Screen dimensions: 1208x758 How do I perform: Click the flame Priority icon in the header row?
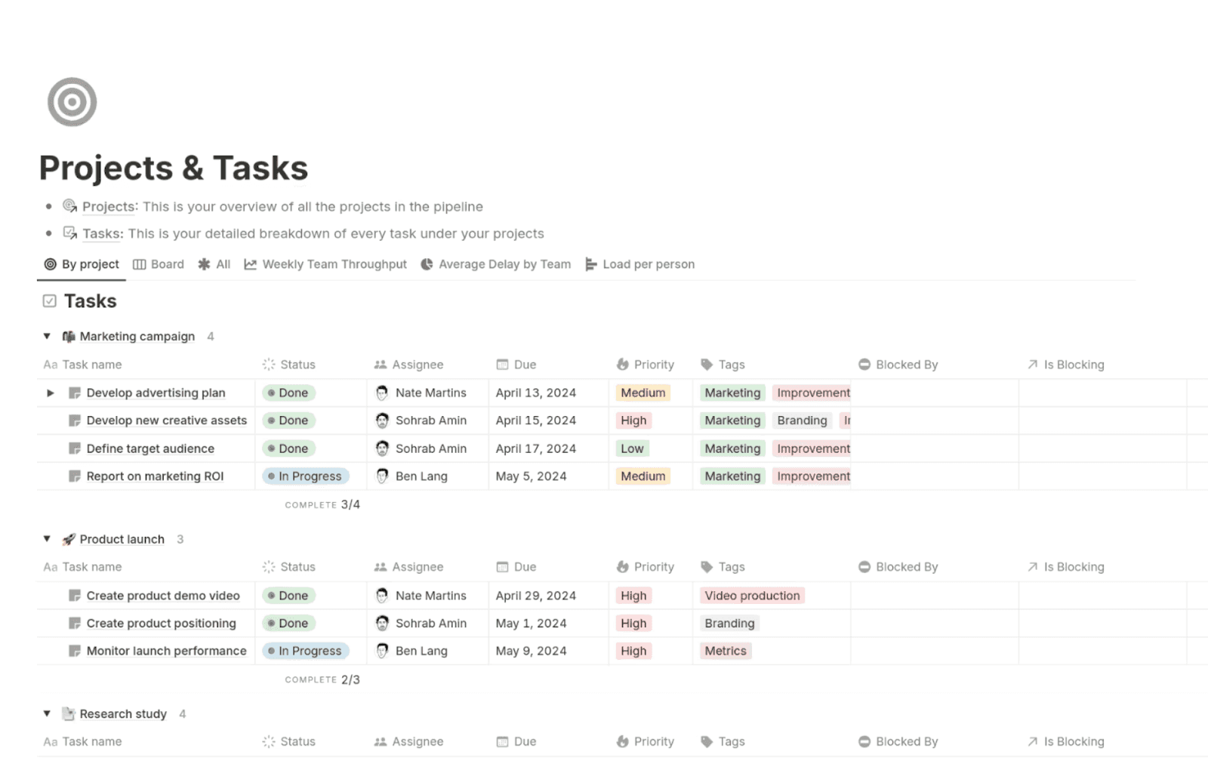coord(621,364)
